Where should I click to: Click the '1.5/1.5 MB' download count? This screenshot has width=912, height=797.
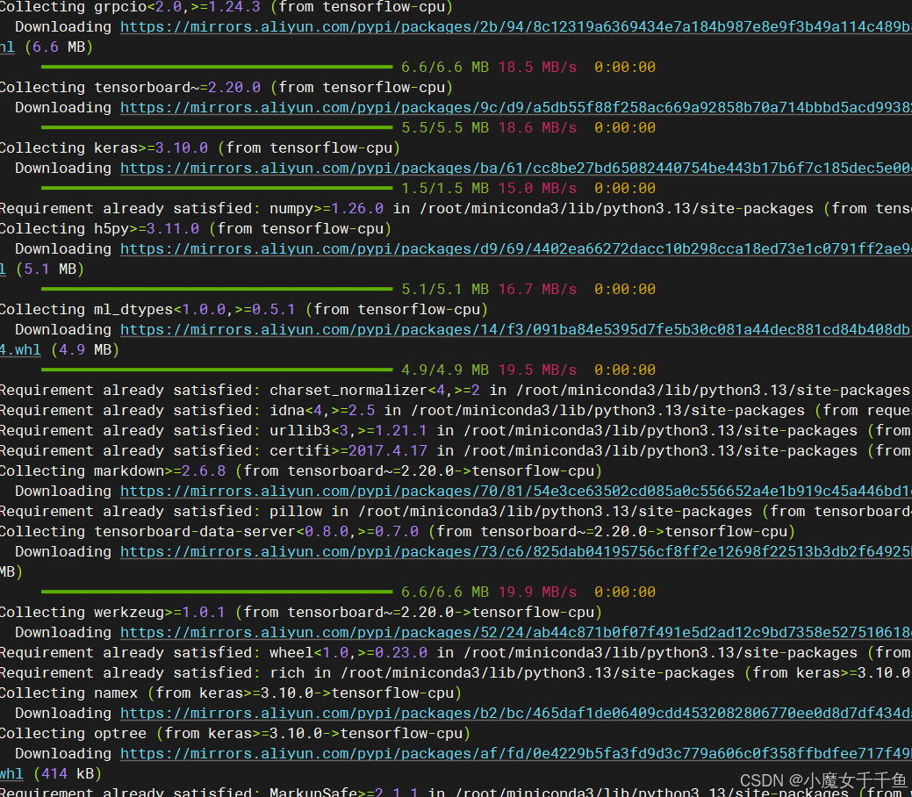pyautogui.click(x=445, y=188)
